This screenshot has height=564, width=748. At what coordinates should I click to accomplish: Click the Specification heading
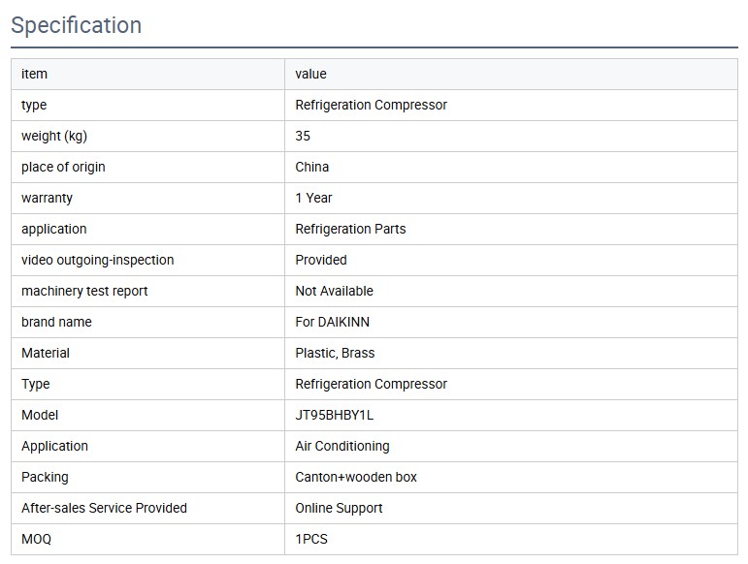click(77, 25)
